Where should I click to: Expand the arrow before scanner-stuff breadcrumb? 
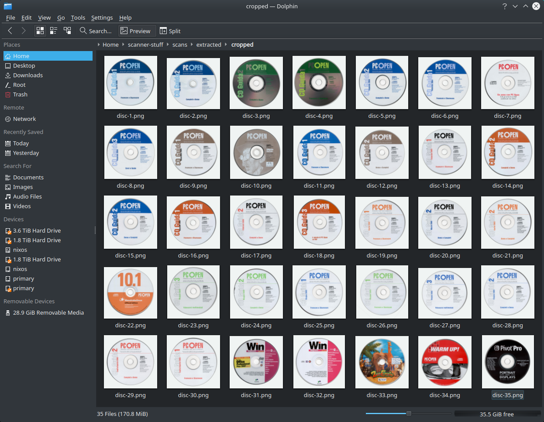pos(123,45)
